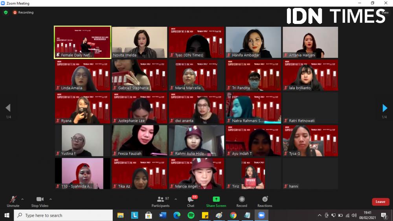Click the green encryption shield icon
Screen dimensions: 393x221
point(6,12)
